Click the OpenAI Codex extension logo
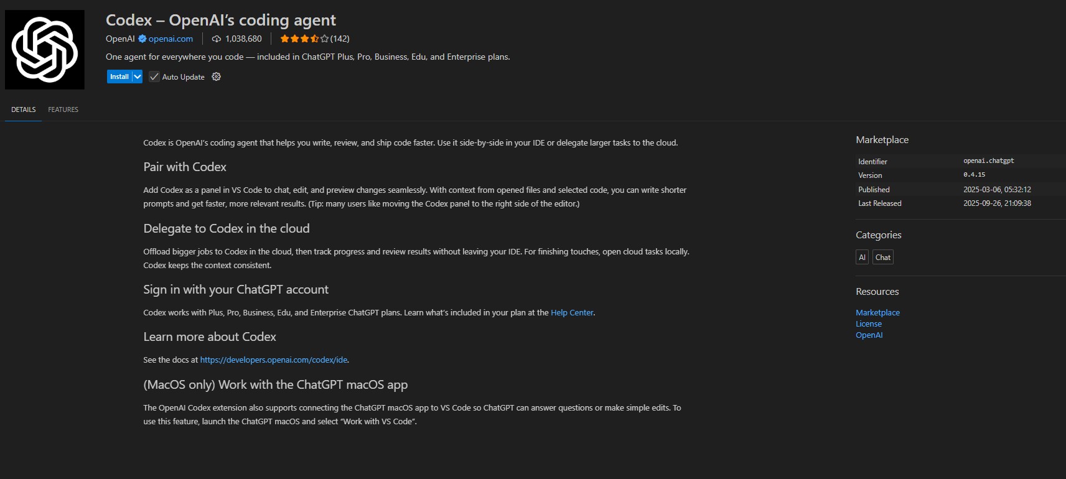 click(45, 50)
